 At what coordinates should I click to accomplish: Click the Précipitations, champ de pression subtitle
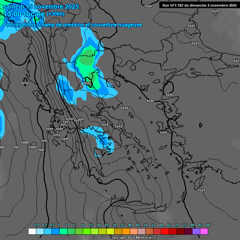(72, 25)
